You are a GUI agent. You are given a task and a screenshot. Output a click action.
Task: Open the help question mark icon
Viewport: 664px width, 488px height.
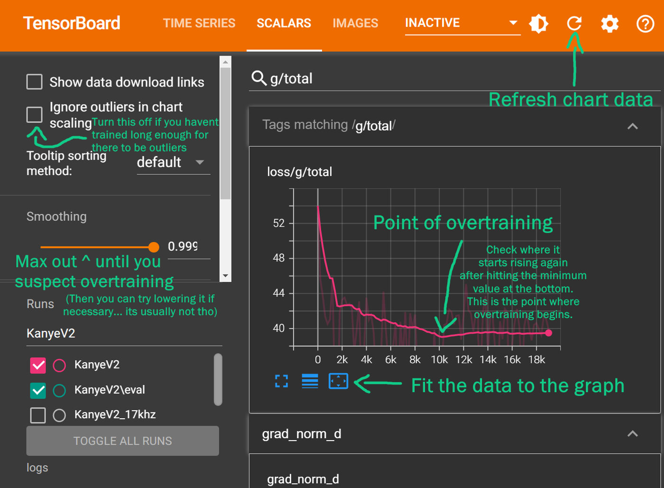point(645,24)
